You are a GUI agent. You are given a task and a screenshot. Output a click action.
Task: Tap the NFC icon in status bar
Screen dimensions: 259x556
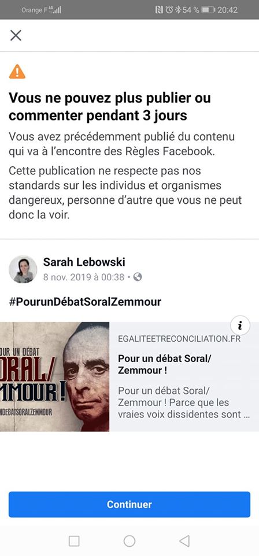point(159,10)
